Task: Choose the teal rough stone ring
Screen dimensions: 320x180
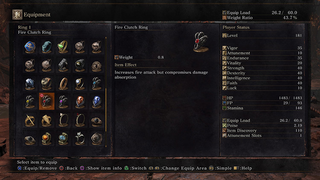Action: (47, 46)
